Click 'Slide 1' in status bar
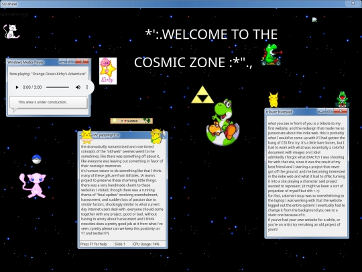The height and width of the screenshot is (272, 362). tap(120, 244)
